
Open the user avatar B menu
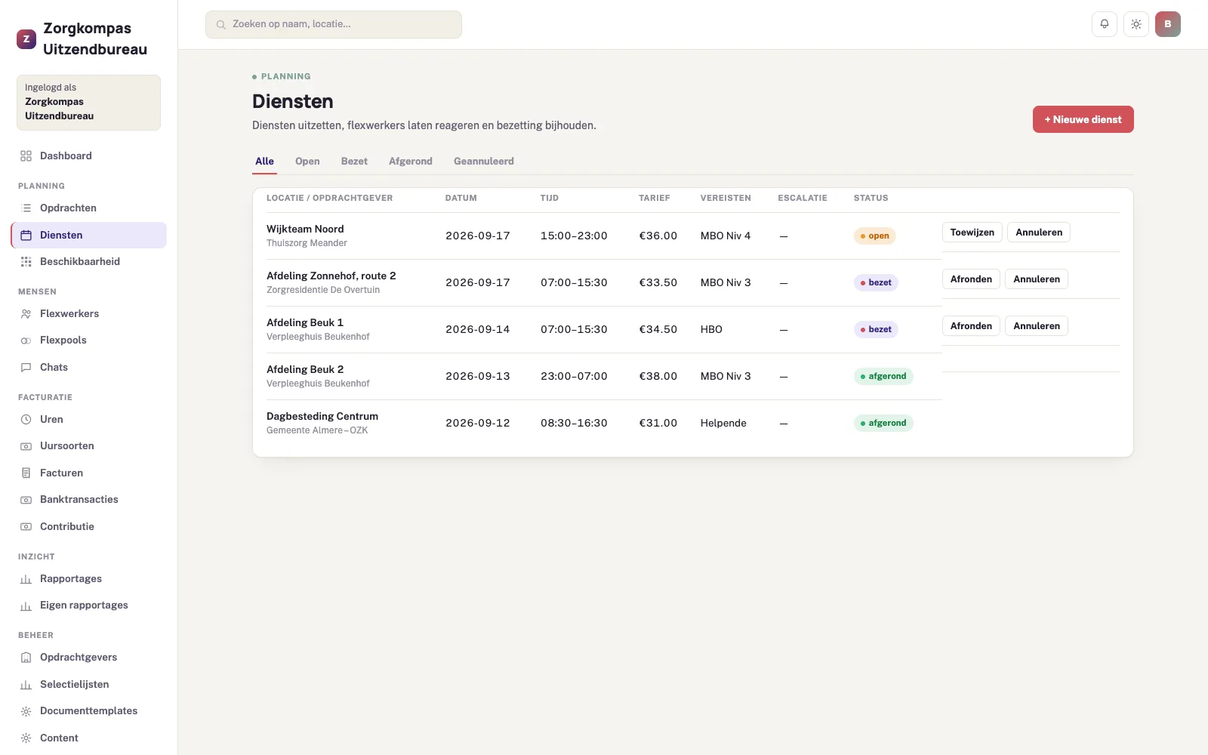click(x=1168, y=24)
